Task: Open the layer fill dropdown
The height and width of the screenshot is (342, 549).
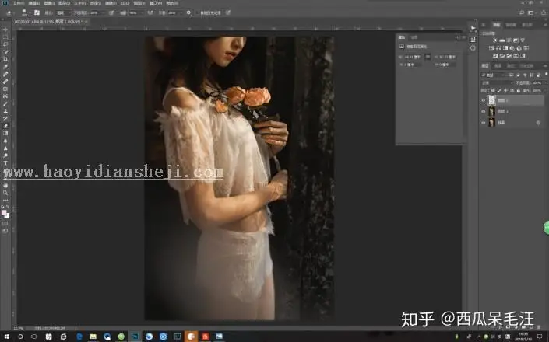Action: (x=545, y=90)
